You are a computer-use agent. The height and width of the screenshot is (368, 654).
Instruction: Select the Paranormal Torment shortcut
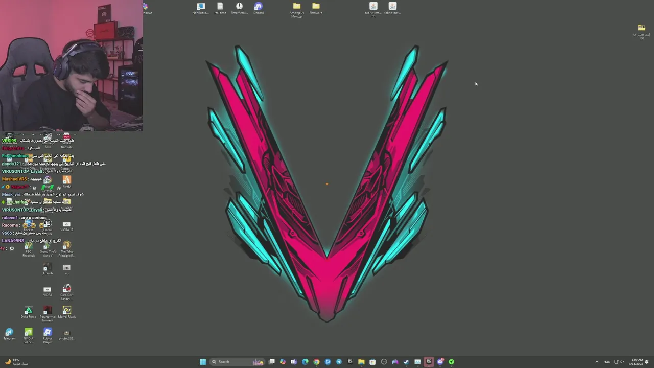click(x=48, y=314)
